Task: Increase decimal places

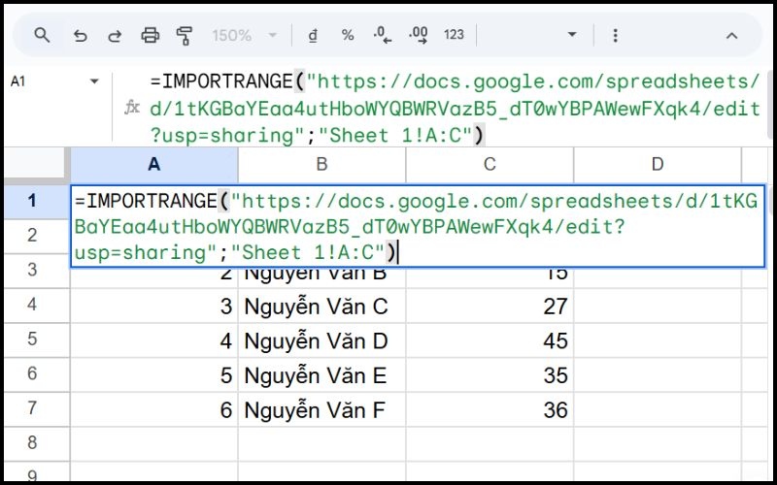Action: point(419,35)
